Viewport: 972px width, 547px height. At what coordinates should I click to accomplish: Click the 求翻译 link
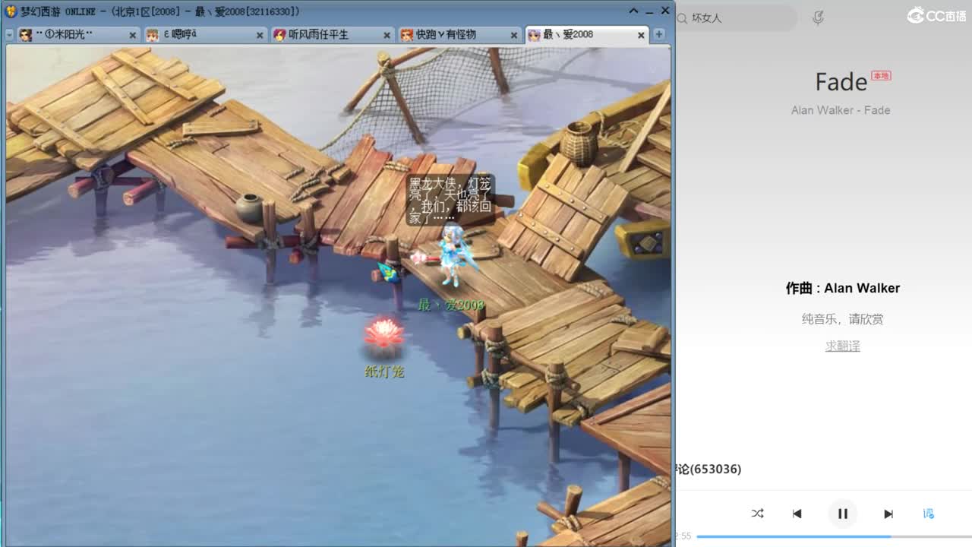[843, 346]
